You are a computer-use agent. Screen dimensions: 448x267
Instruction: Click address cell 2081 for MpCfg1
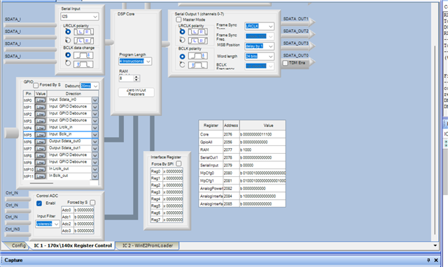[x=231, y=180]
